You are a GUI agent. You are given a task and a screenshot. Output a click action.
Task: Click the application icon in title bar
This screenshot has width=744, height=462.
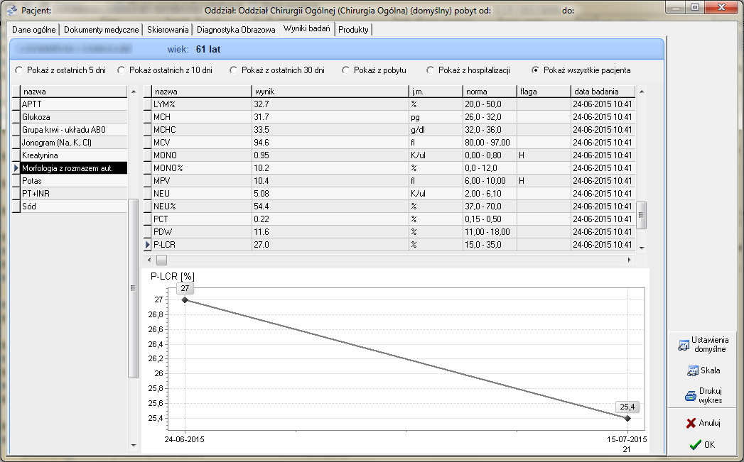click(x=12, y=10)
